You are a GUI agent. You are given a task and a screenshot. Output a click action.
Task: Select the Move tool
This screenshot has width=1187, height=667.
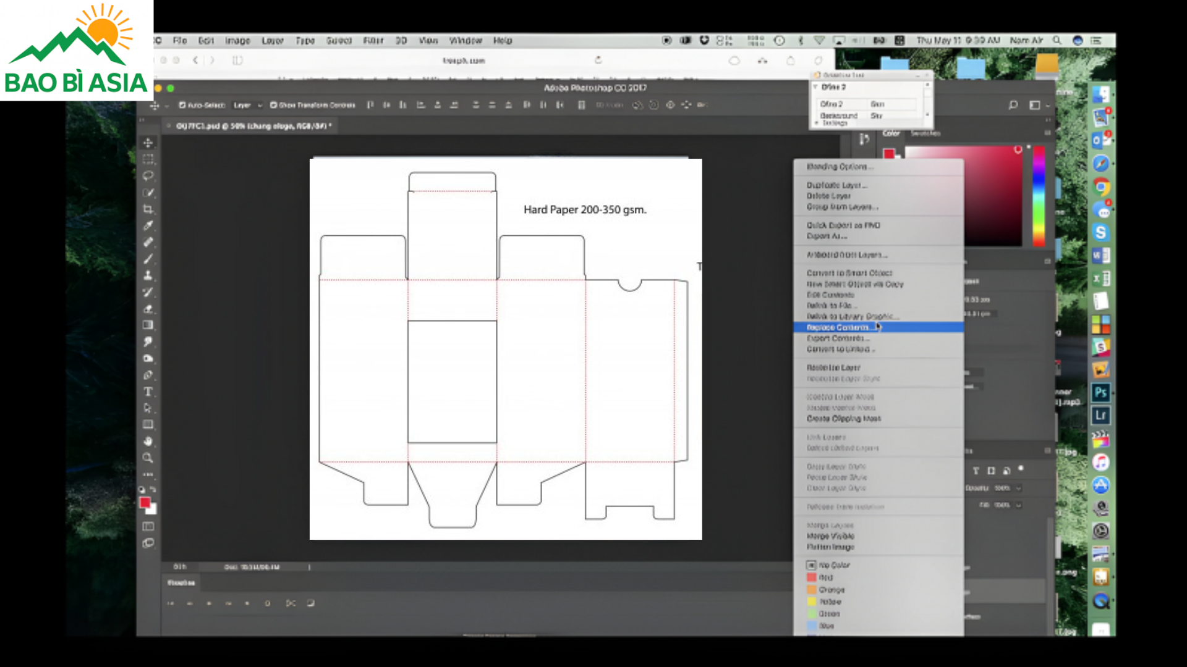coord(148,143)
